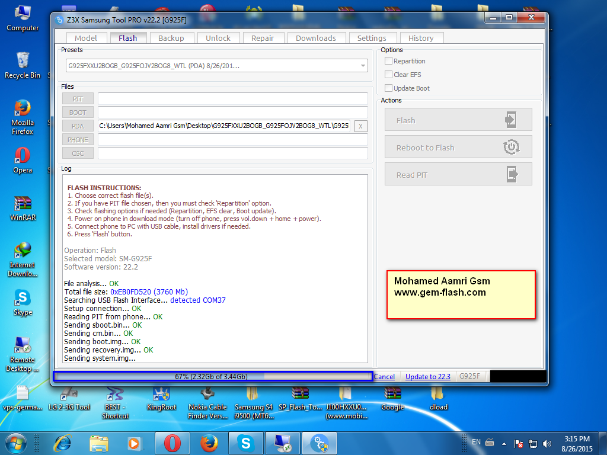This screenshot has width=607, height=455.
Task: Launch KingRoot from desktop
Action: click(161, 398)
